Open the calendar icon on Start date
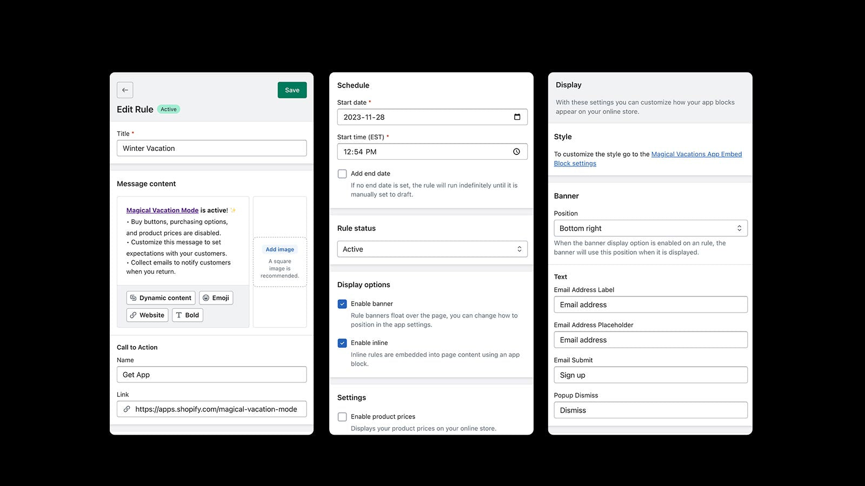 click(x=518, y=117)
